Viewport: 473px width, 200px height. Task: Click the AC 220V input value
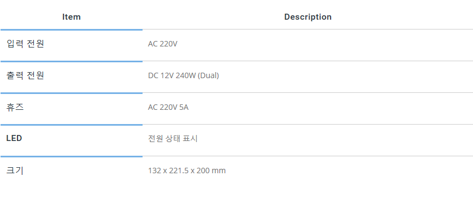[163, 44]
